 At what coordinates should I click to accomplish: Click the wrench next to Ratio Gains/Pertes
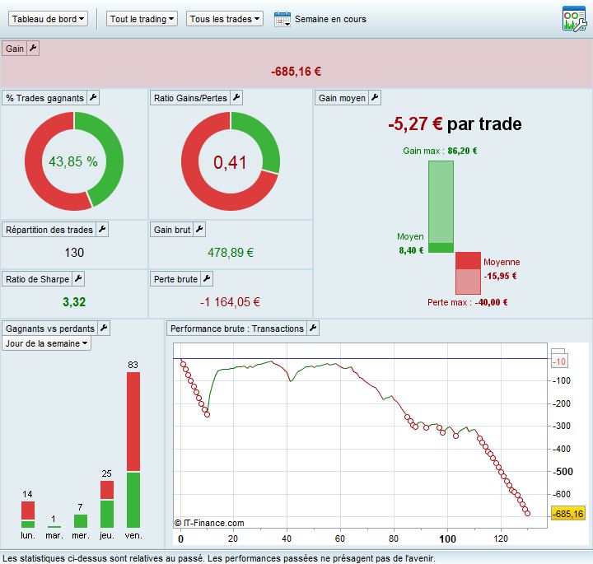click(x=236, y=97)
